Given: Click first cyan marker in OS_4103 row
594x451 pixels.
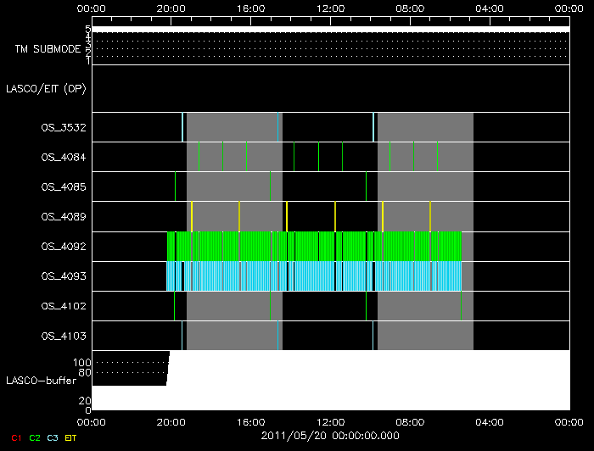Looking at the screenshot, I should (x=182, y=336).
